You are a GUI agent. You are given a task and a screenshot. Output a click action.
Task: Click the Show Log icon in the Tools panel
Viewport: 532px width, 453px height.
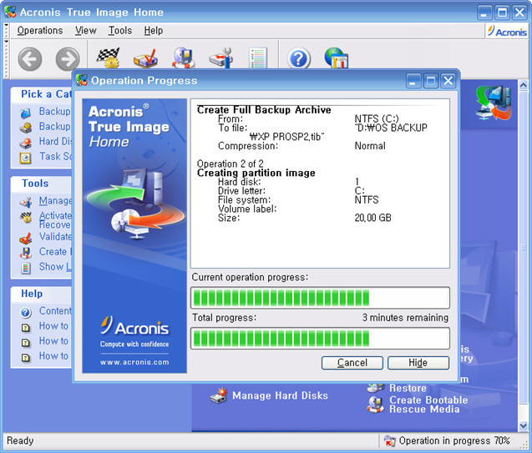click(25, 268)
